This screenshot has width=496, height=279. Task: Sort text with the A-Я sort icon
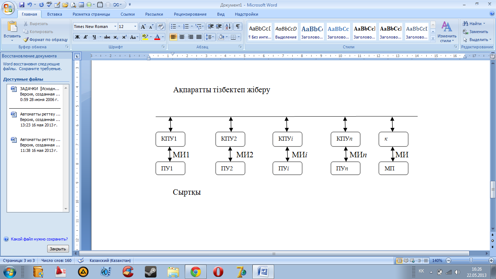228,27
